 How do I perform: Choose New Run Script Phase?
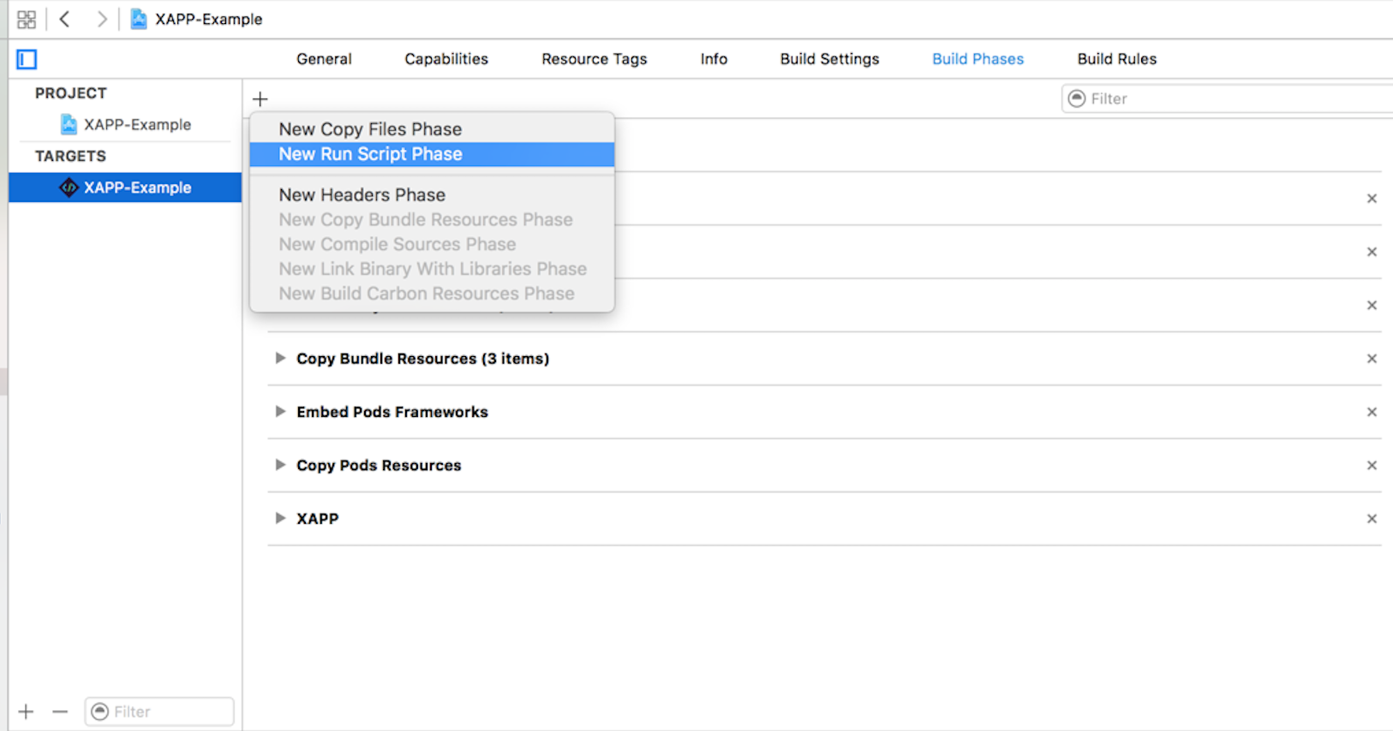[x=432, y=154]
